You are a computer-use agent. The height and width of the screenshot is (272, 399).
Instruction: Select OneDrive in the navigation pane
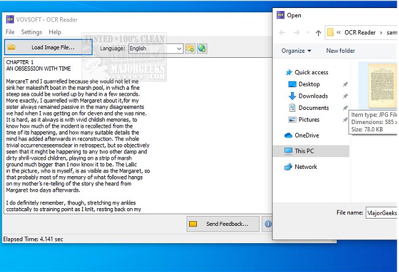click(308, 135)
